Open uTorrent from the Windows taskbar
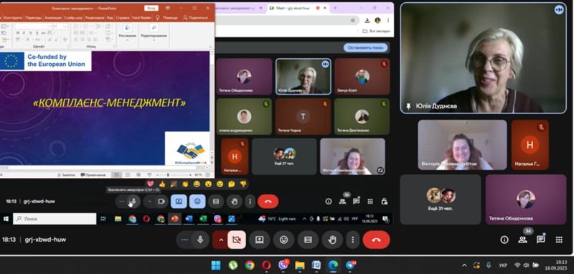Image resolution: width=574 pixels, height=274 pixels. [232, 265]
